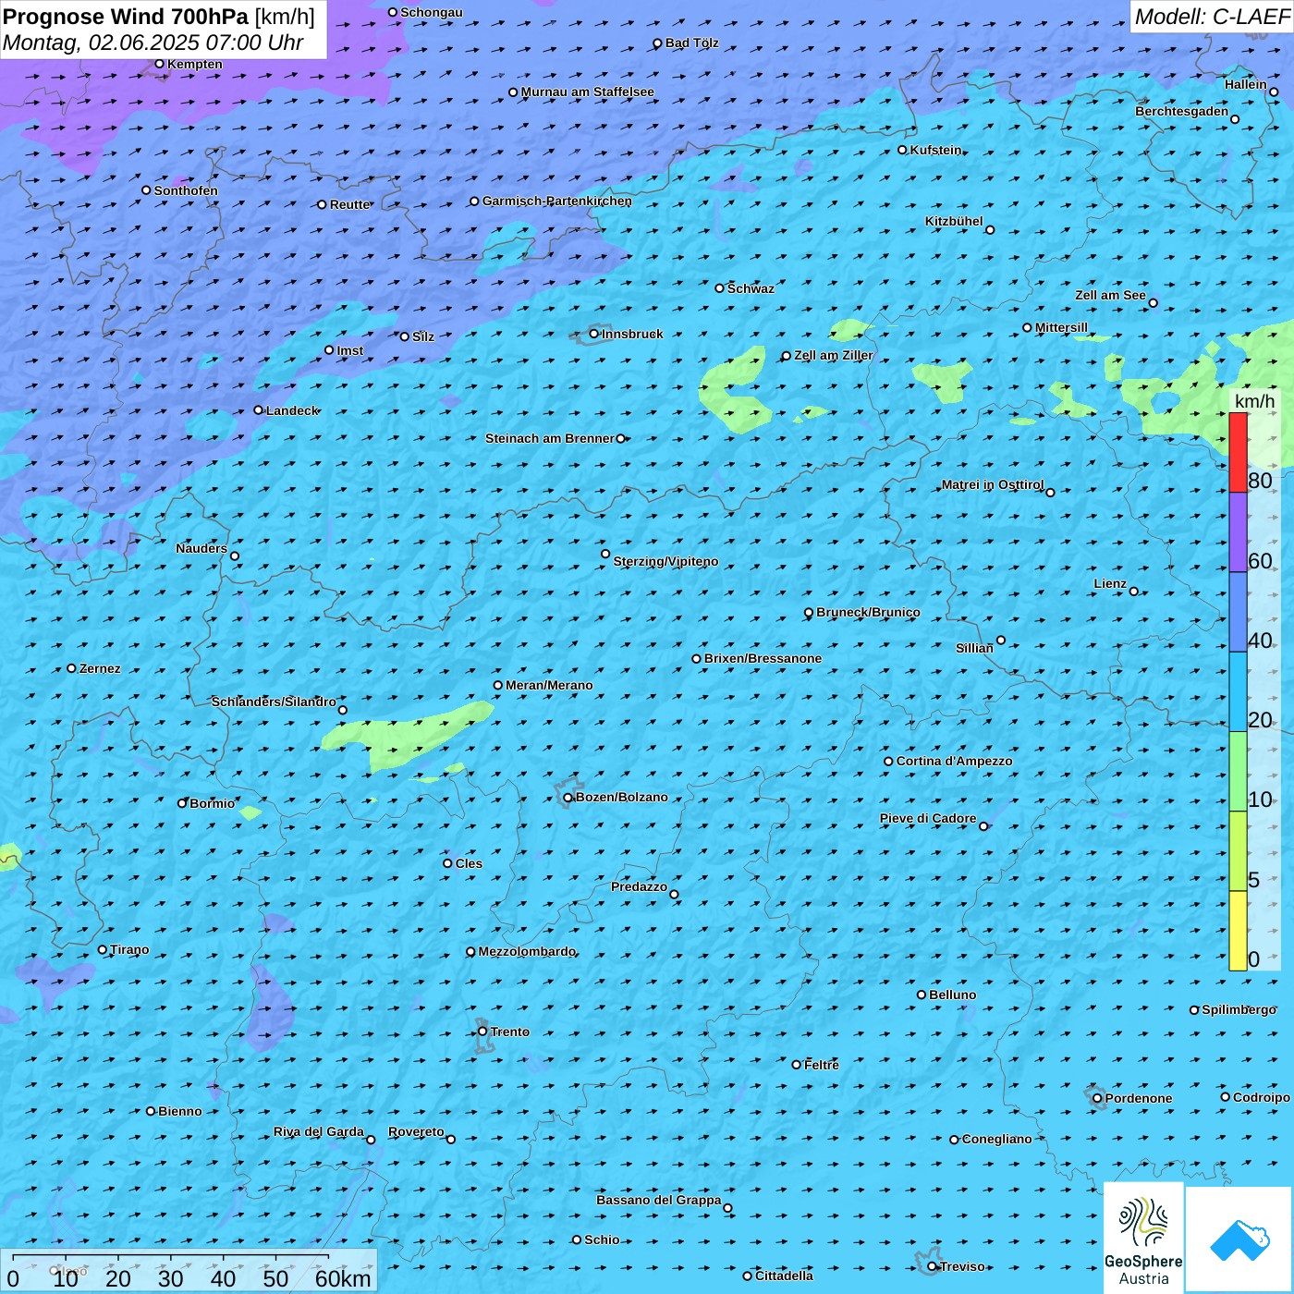Click the 'Zell am Ziller' label

(x=834, y=355)
